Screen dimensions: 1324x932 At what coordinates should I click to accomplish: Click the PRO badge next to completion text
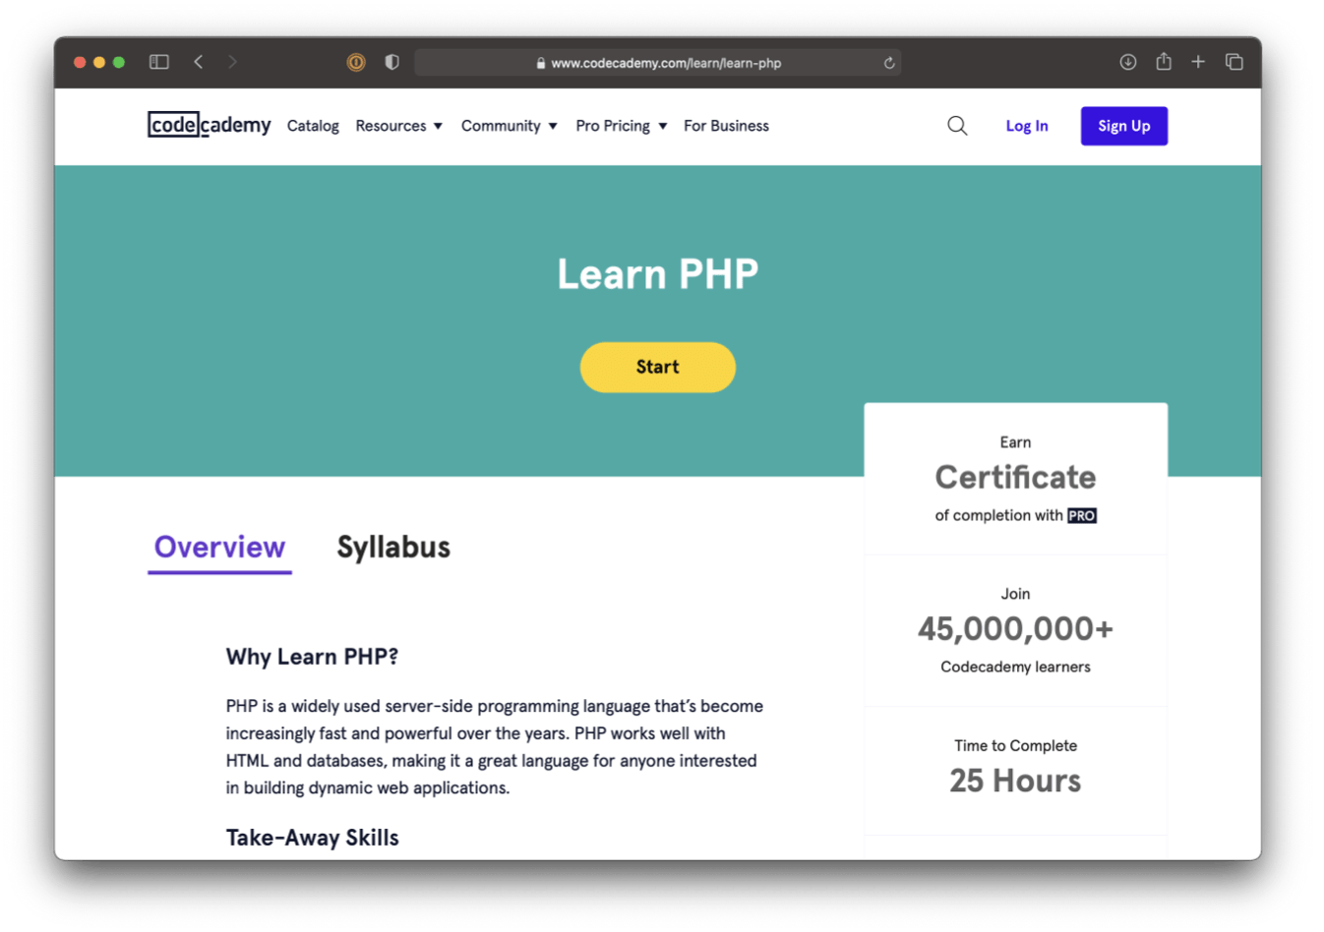click(1081, 515)
